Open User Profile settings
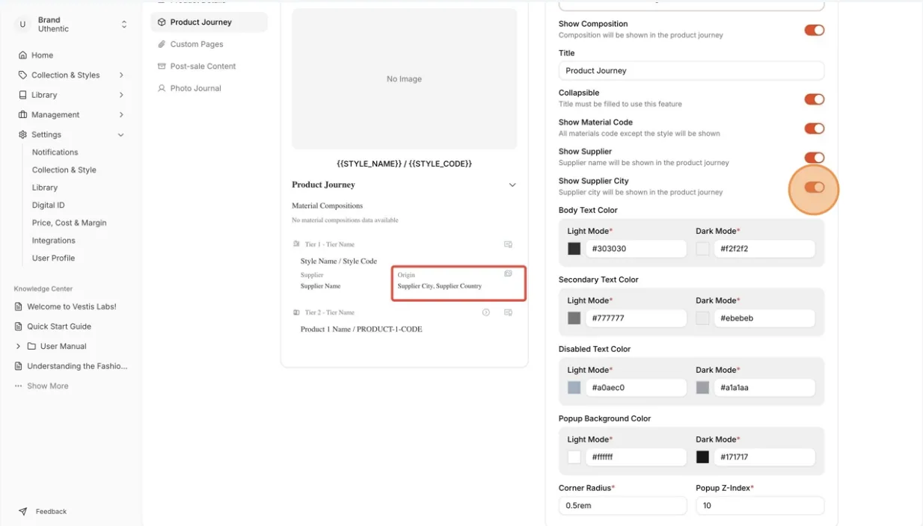923x526 pixels. (x=54, y=258)
